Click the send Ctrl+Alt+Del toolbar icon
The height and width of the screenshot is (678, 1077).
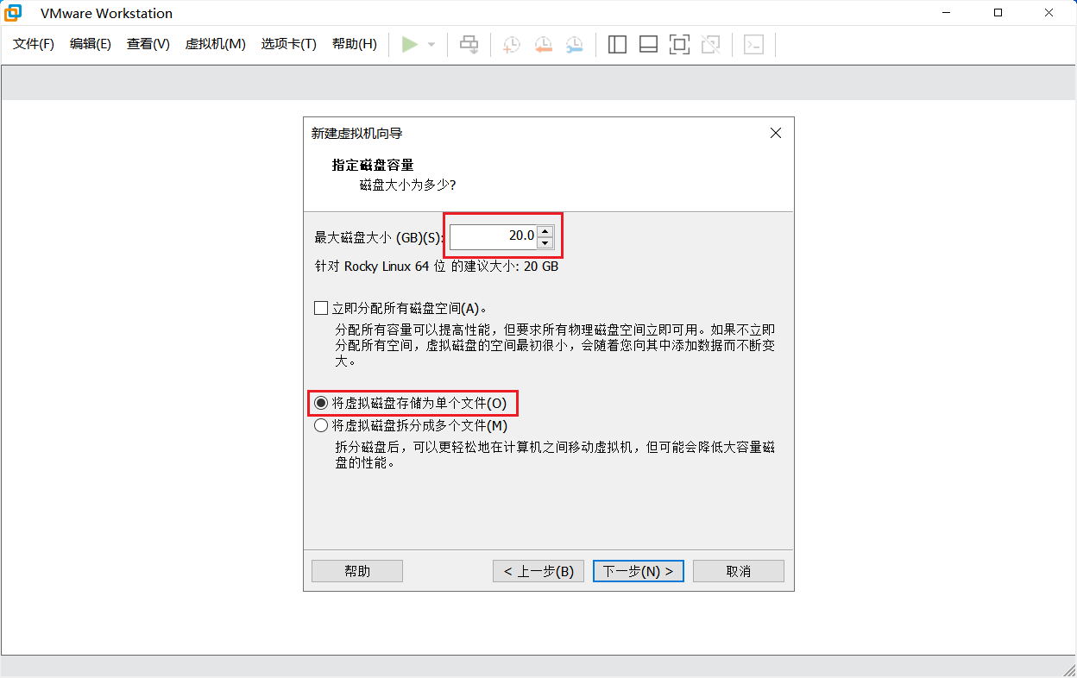(469, 44)
